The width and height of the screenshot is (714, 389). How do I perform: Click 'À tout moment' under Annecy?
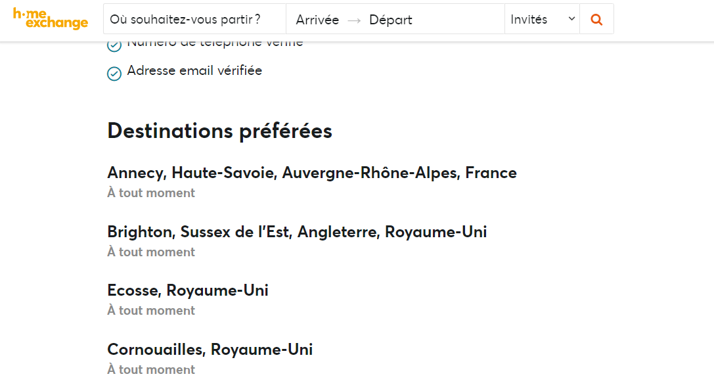coord(151,193)
